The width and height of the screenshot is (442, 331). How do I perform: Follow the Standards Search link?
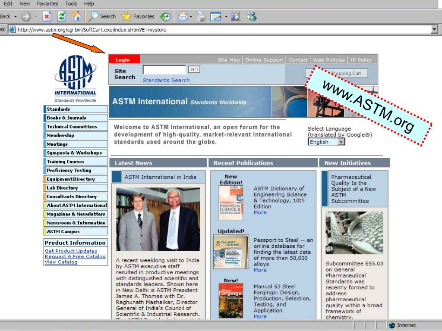coord(166,81)
